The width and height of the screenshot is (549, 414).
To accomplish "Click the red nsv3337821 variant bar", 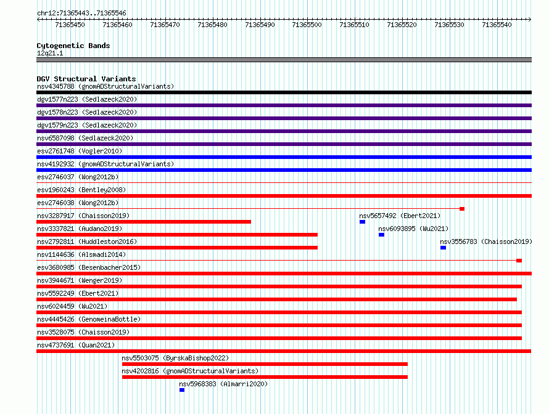I will click(177, 235).
